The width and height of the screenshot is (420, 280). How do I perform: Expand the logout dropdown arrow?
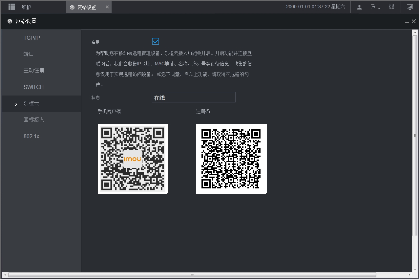[379, 8]
